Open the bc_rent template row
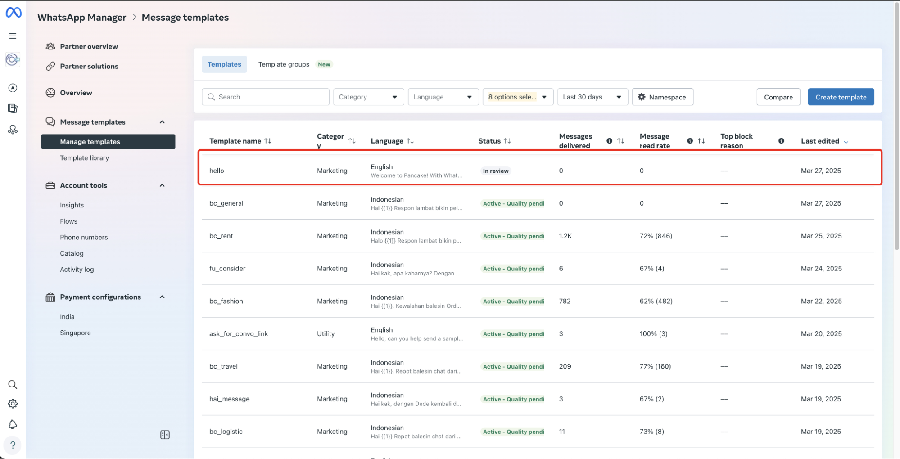The width and height of the screenshot is (900, 459). coord(538,236)
